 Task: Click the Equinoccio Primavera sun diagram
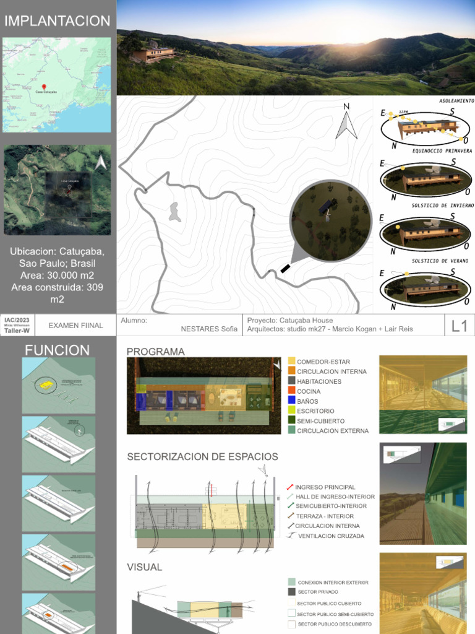pos(426,128)
